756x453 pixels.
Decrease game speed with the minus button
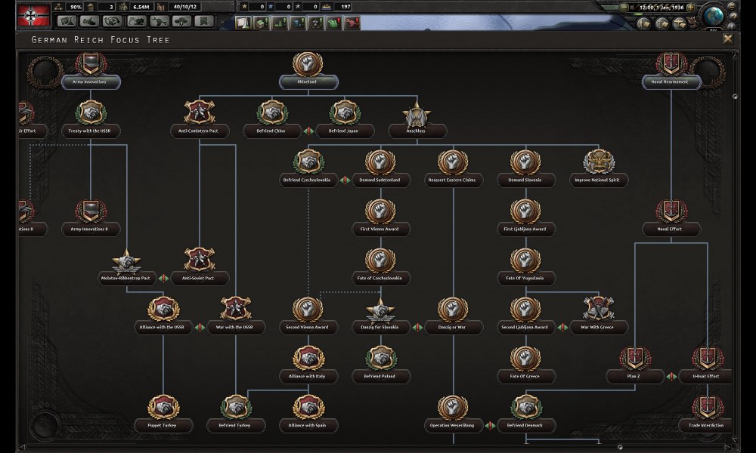pos(624,8)
